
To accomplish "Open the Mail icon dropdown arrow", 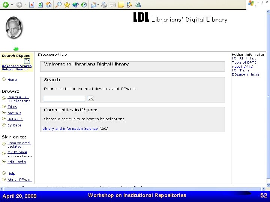I will (x=98, y=5).
